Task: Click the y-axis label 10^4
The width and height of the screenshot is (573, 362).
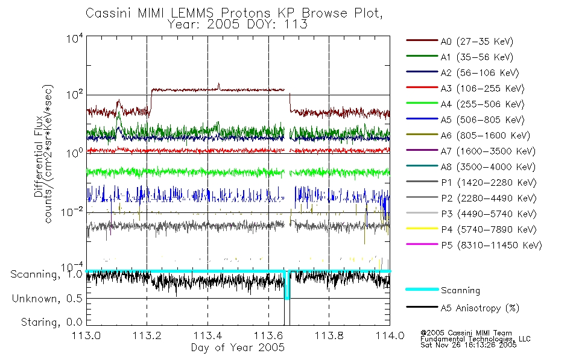Action: click(x=74, y=39)
